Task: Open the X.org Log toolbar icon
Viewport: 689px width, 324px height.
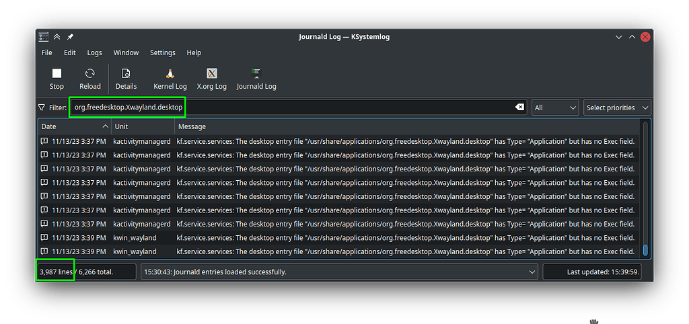Action: pos(211,73)
